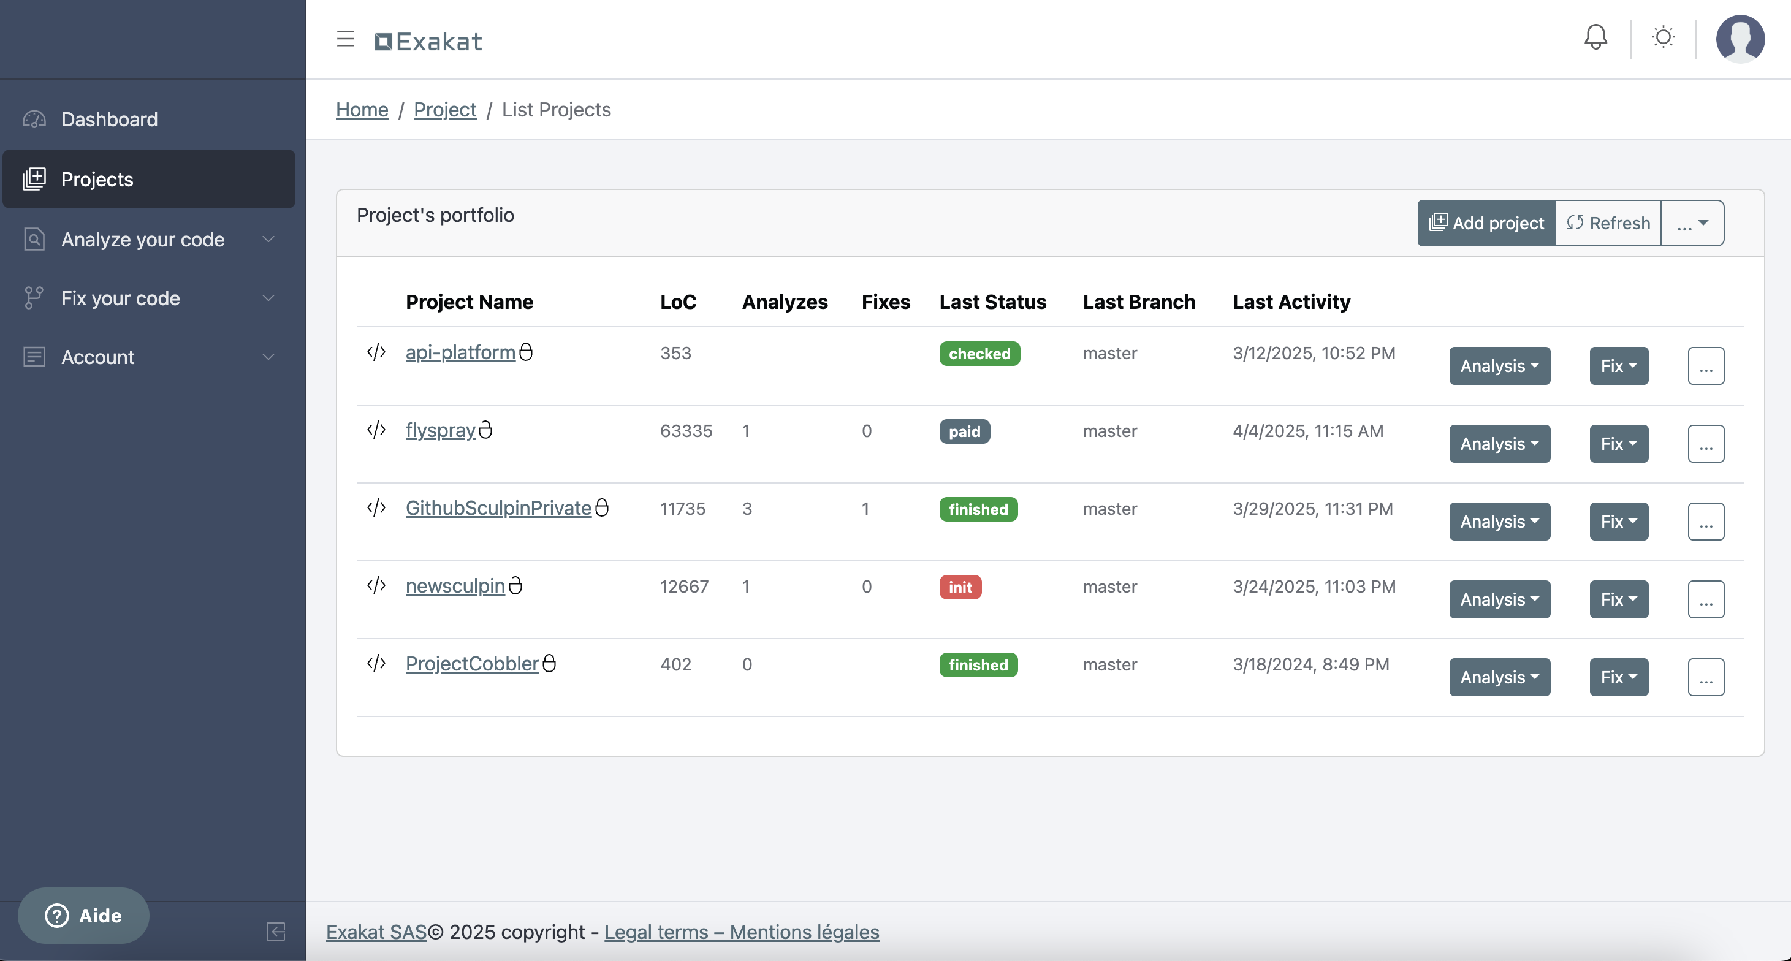
Task: Select Projects in the sidebar
Action: click(97, 180)
